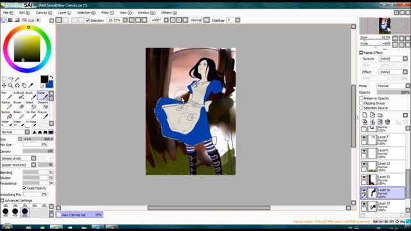Switch to the New Canvas.sai document tab

[x=79, y=215]
